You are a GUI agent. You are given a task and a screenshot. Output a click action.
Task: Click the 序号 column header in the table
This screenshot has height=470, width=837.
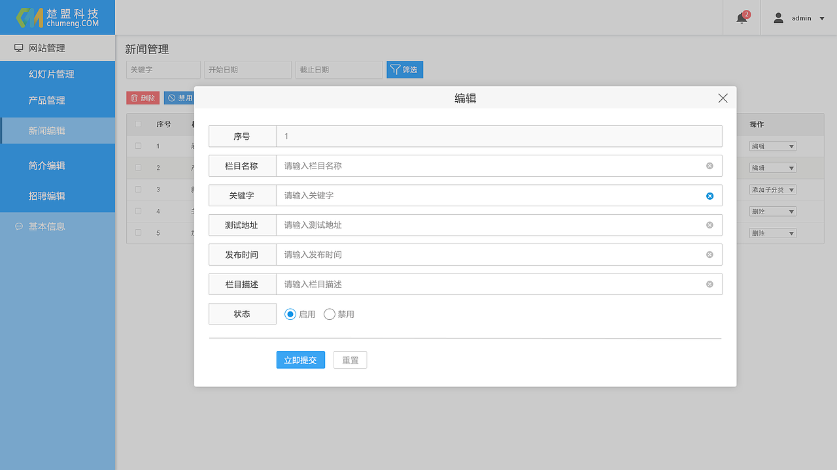pos(163,124)
